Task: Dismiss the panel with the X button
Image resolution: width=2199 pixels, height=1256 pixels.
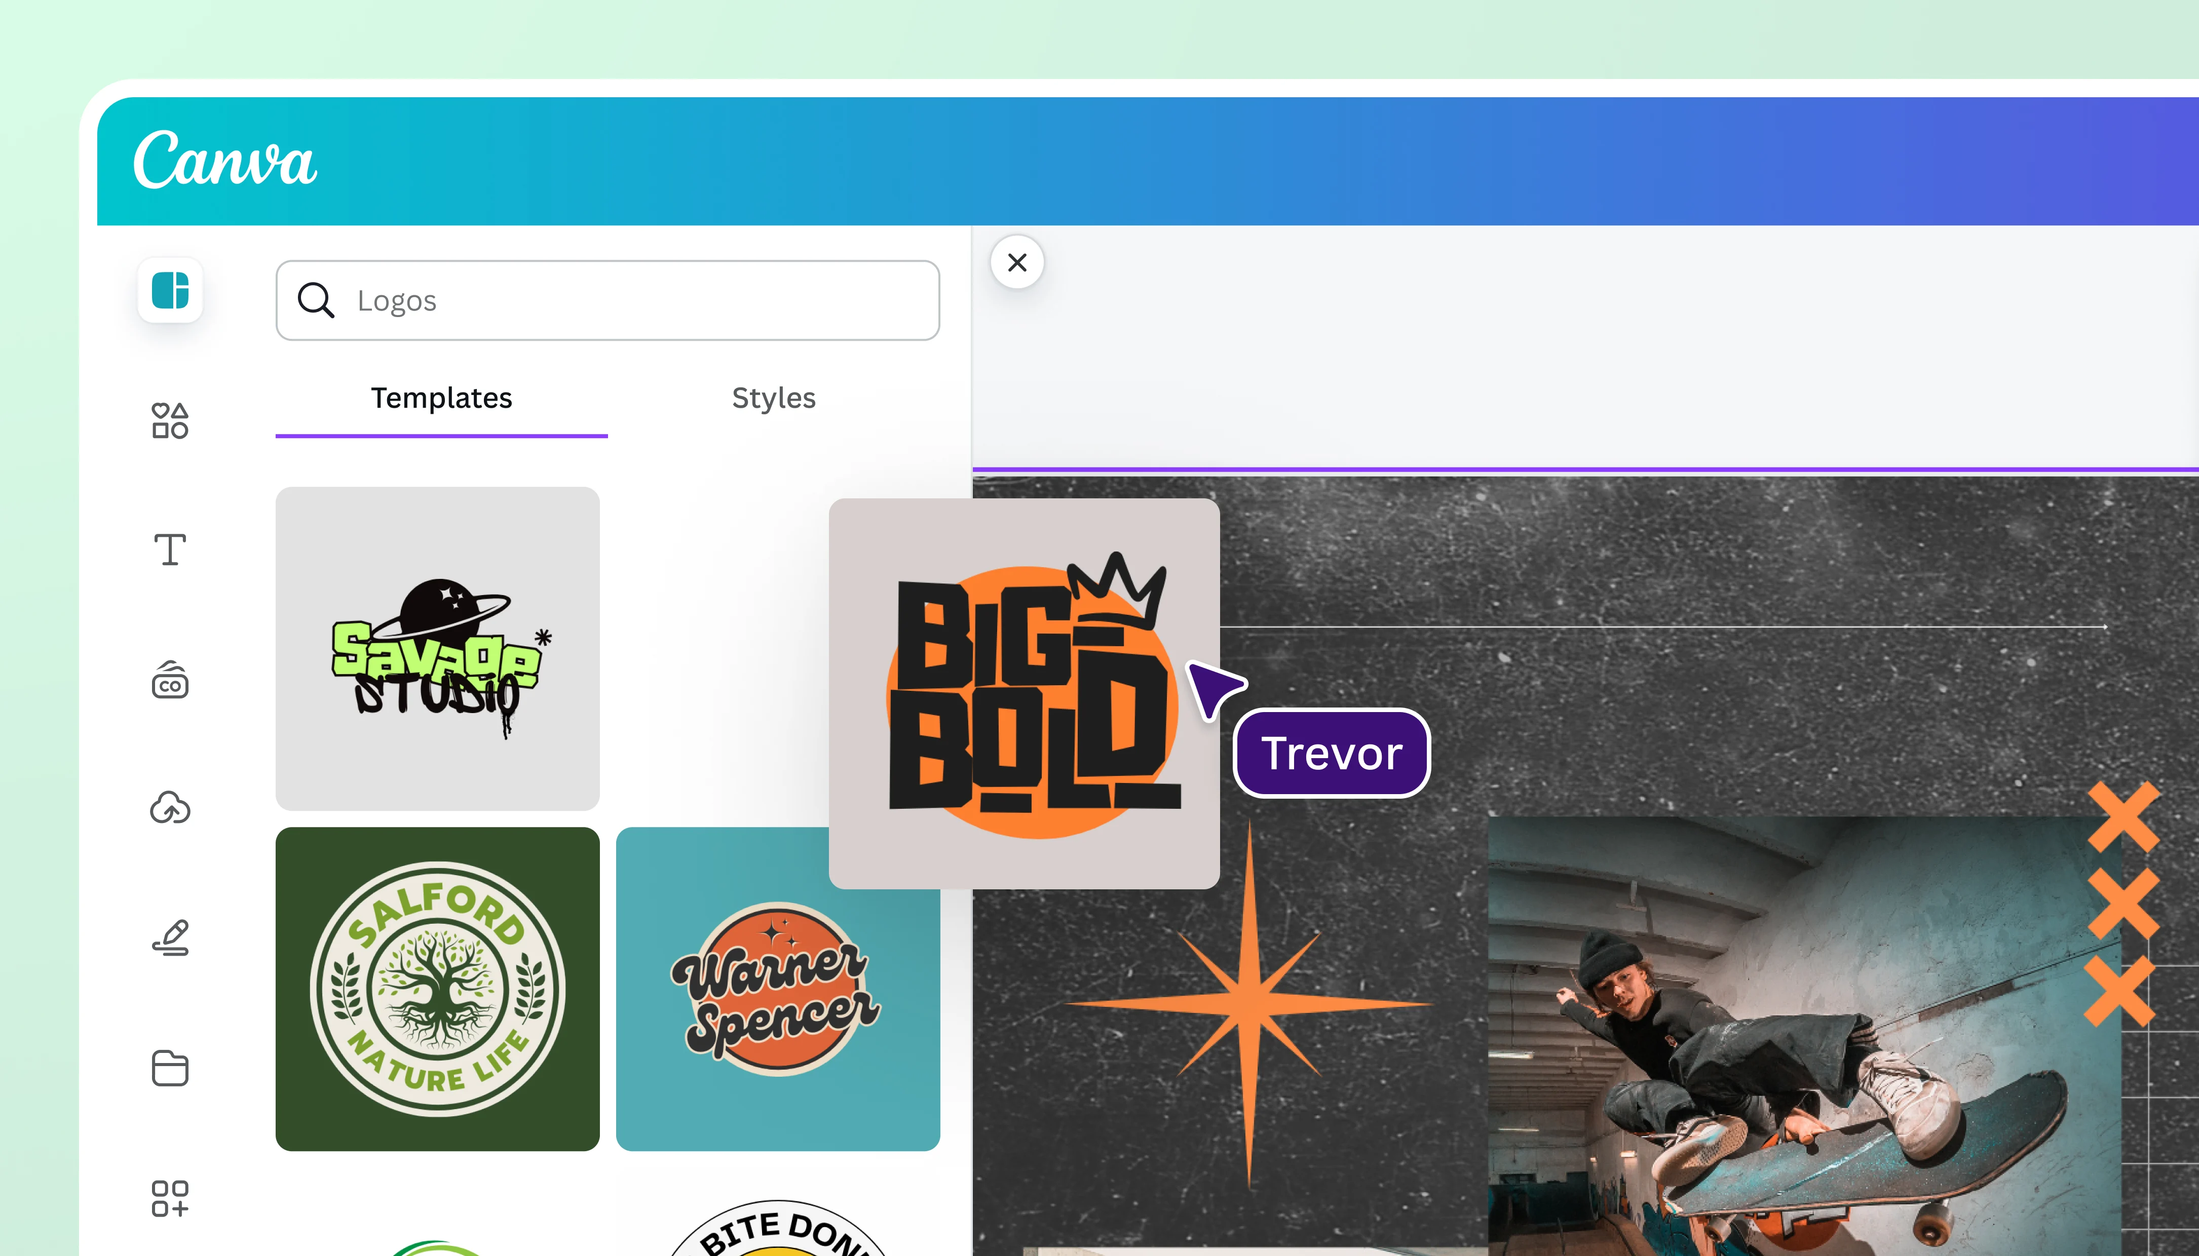Action: [x=1016, y=262]
